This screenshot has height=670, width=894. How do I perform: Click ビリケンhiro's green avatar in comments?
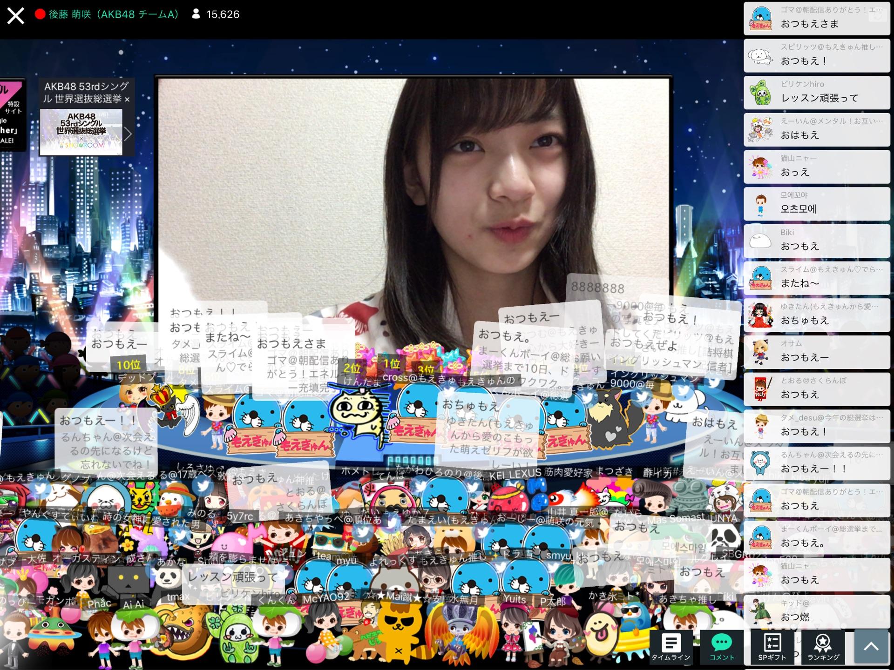tap(760, 93)
